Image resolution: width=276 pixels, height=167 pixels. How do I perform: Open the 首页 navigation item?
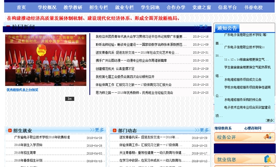(21, 7)
